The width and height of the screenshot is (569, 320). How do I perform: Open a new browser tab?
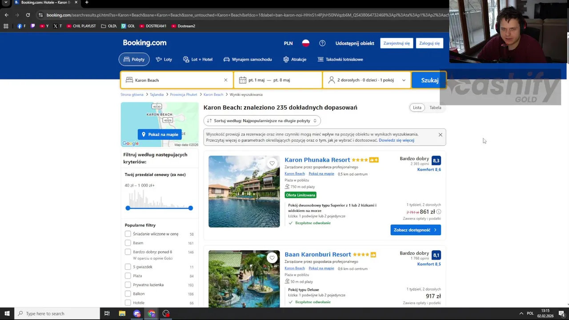click(86, 2)
